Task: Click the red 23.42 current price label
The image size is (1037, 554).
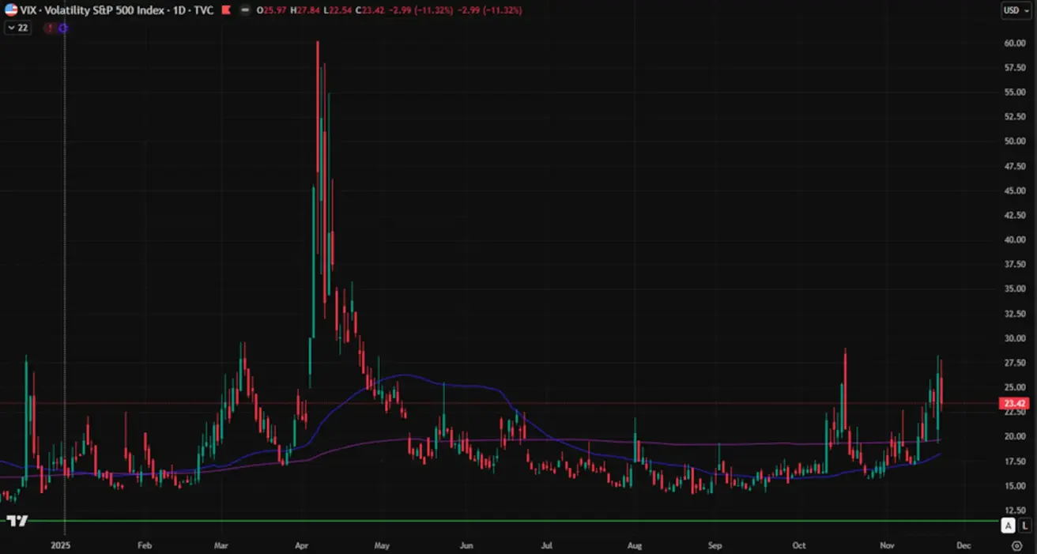Action: click(1016, 403)
